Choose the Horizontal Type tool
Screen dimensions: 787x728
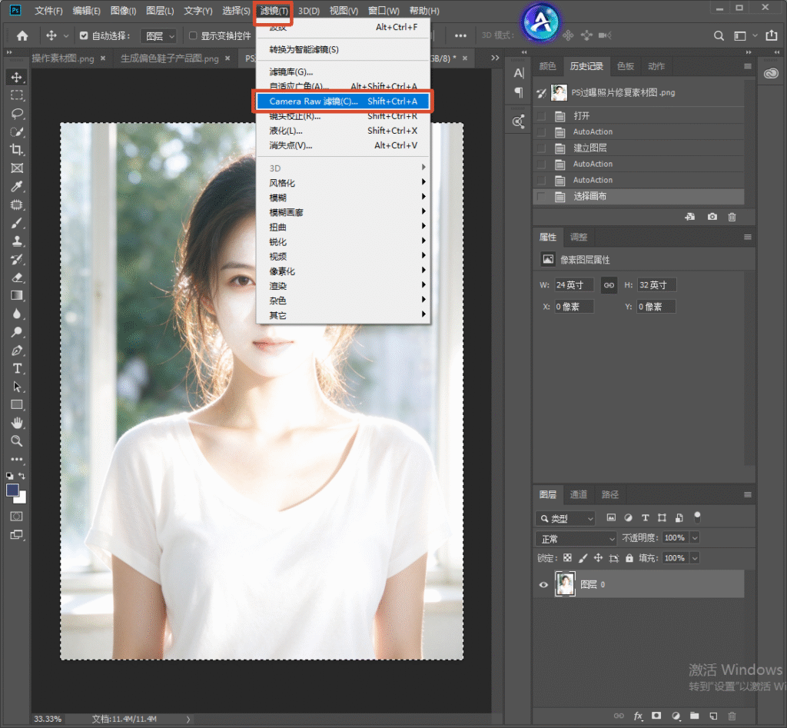pos(17,368)
